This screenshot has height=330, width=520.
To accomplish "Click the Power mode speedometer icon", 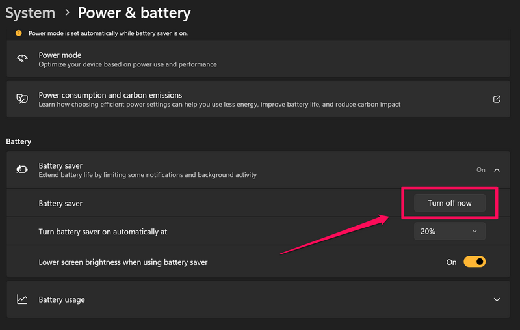I will [x=22, y=59].
